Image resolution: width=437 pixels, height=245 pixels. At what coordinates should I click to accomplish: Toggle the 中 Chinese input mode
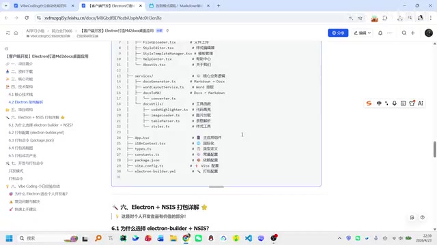coord(379,103)
